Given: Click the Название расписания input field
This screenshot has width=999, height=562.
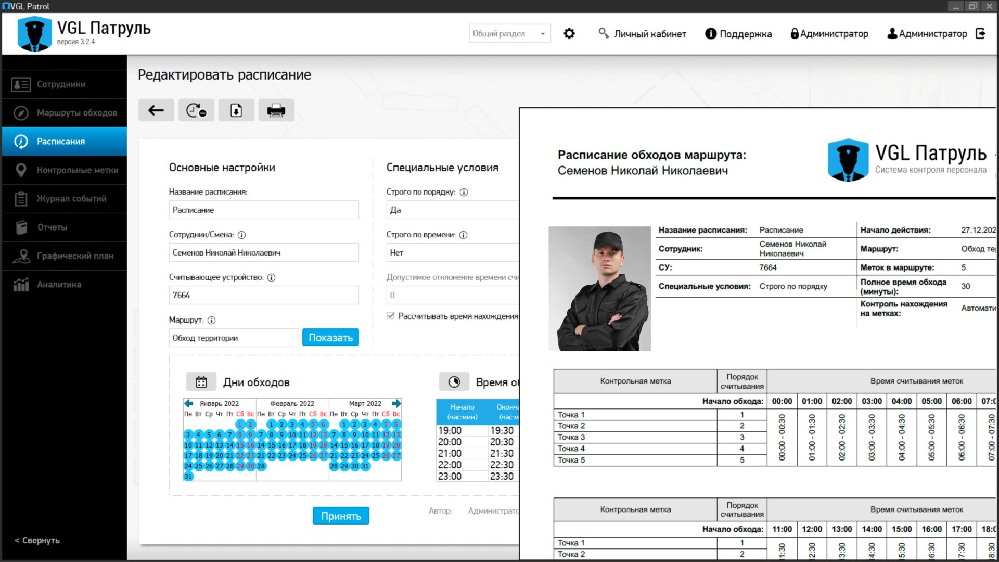Looking at the screenshot, I should [264, 210].
